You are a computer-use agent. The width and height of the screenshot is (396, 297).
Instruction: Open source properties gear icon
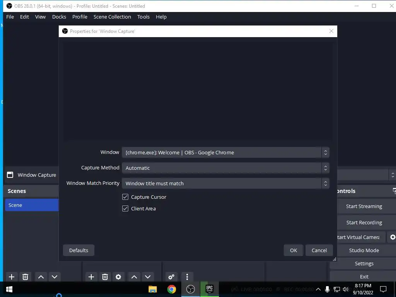point(118,277)
